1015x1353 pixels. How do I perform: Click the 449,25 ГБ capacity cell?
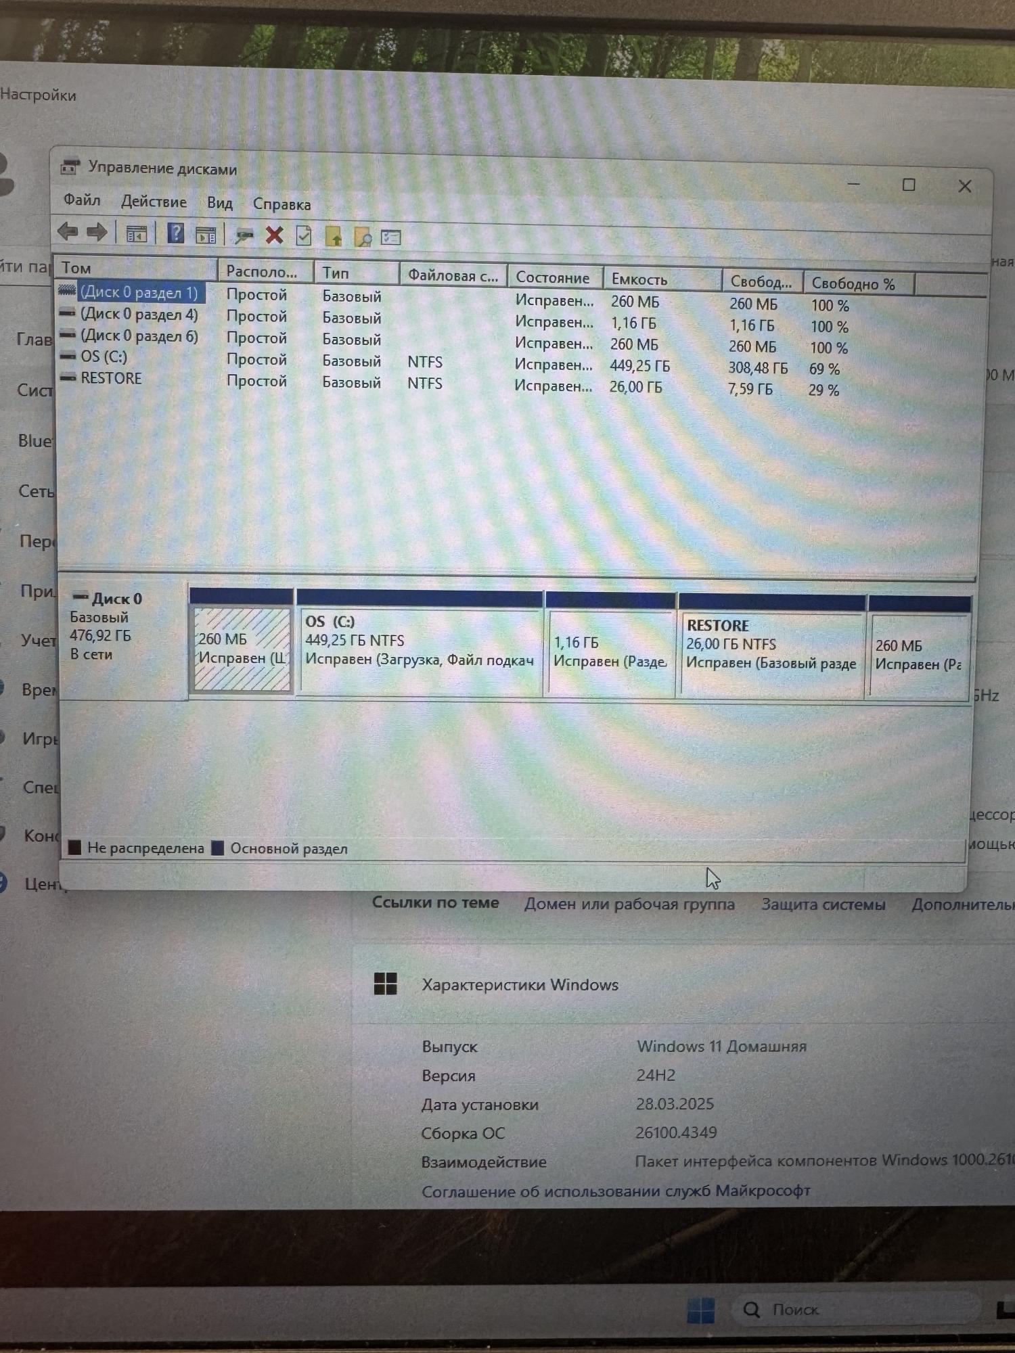639,366
